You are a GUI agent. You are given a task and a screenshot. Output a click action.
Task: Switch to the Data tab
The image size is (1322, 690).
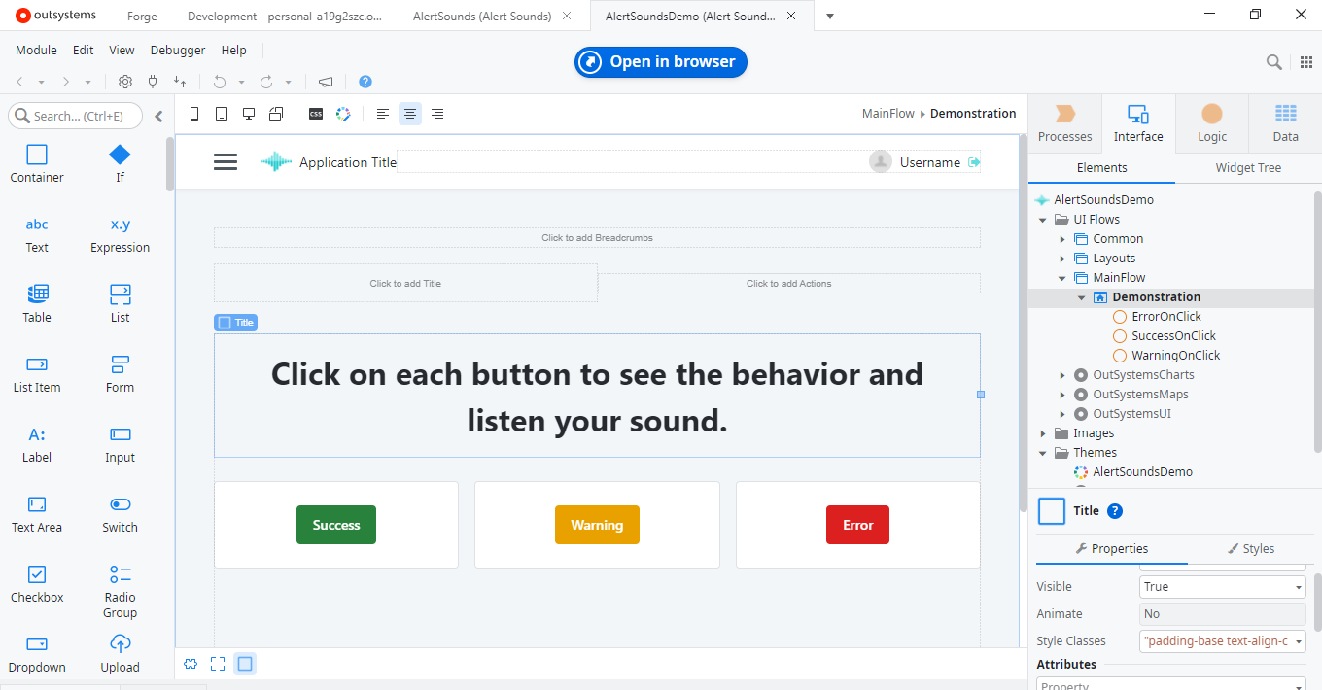coord(1285,123)
